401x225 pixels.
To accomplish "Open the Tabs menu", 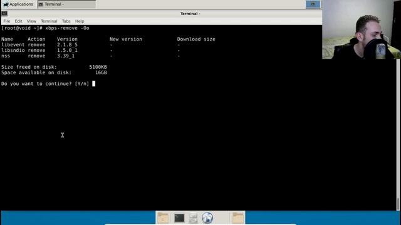I will (x=66, y=21).
